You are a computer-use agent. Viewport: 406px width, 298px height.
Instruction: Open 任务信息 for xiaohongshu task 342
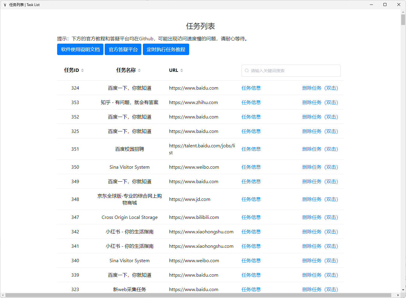(251, 232)
